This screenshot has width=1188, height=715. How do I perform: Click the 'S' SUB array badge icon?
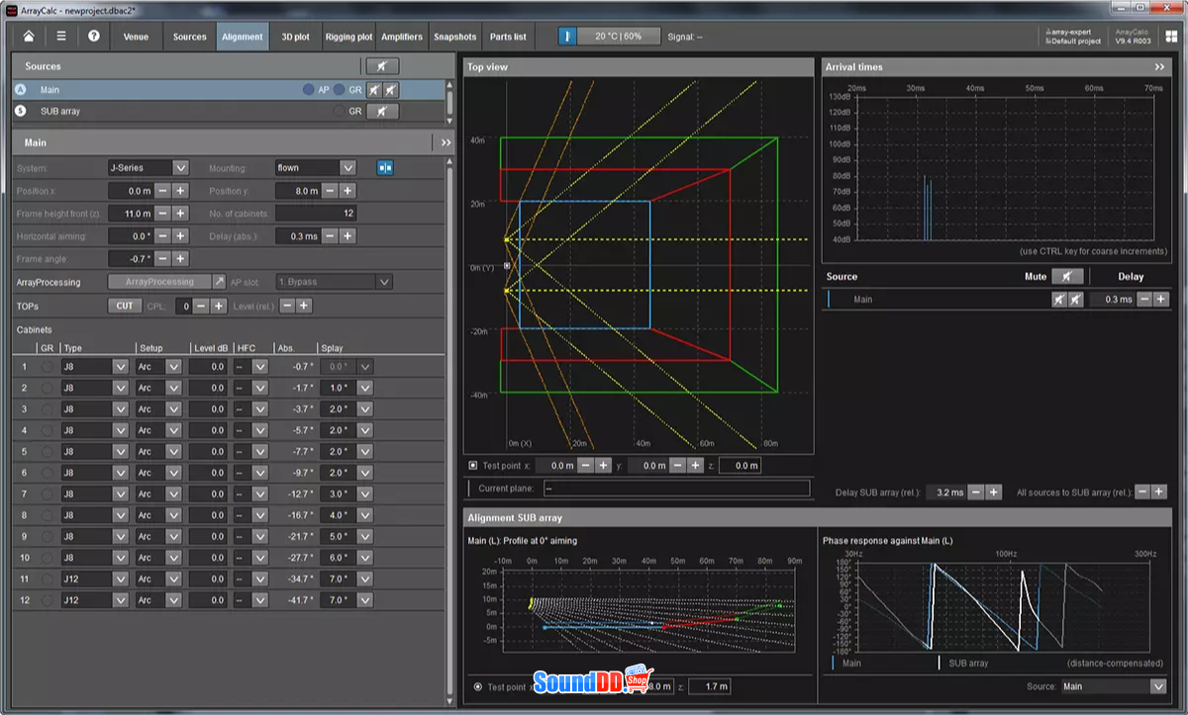click(21, 111)
